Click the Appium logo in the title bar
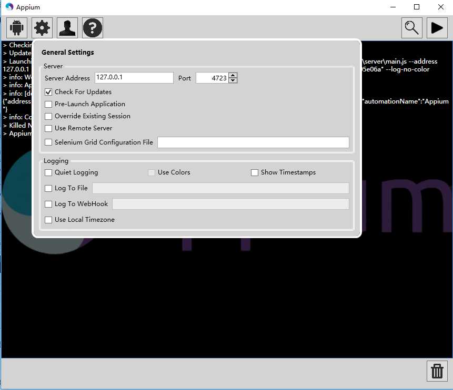This screenshot has height=390, width=453. (x=9, y=7)
